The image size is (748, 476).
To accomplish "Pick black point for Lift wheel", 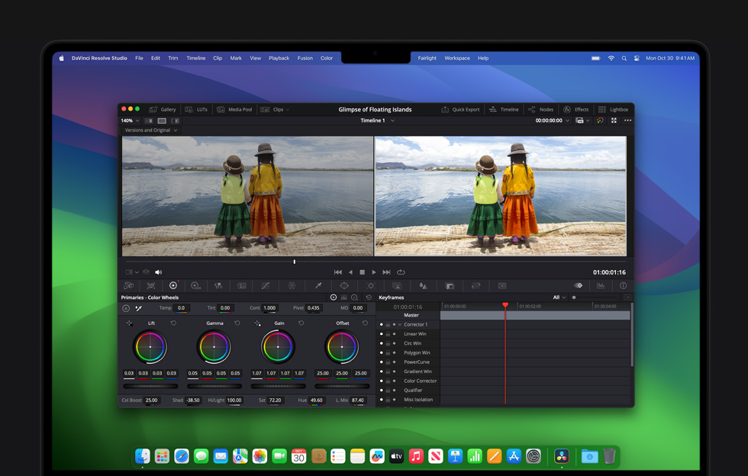I will coord(129,323).
